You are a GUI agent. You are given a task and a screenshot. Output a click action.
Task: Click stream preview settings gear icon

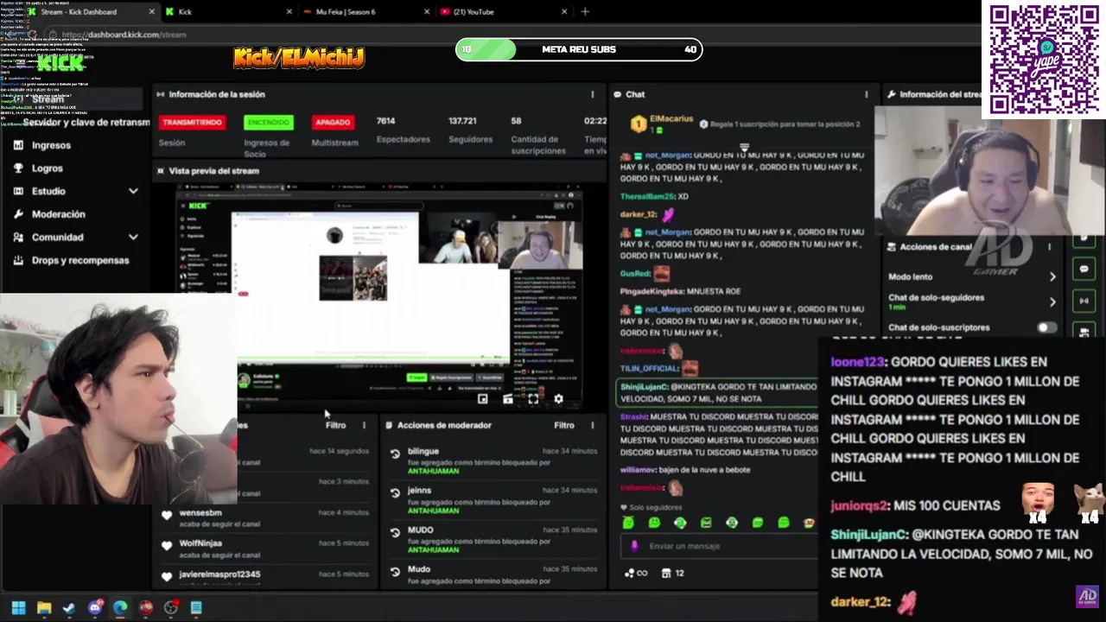pos(558,398)
